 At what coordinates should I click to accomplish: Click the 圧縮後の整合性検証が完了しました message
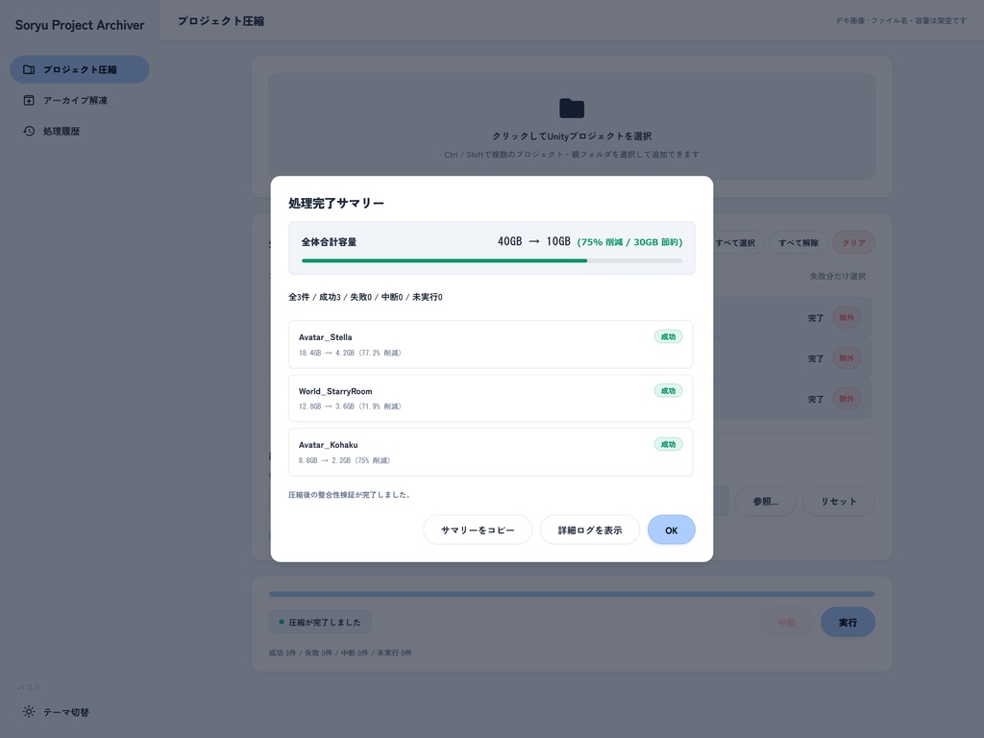click(x=350, y=495)
